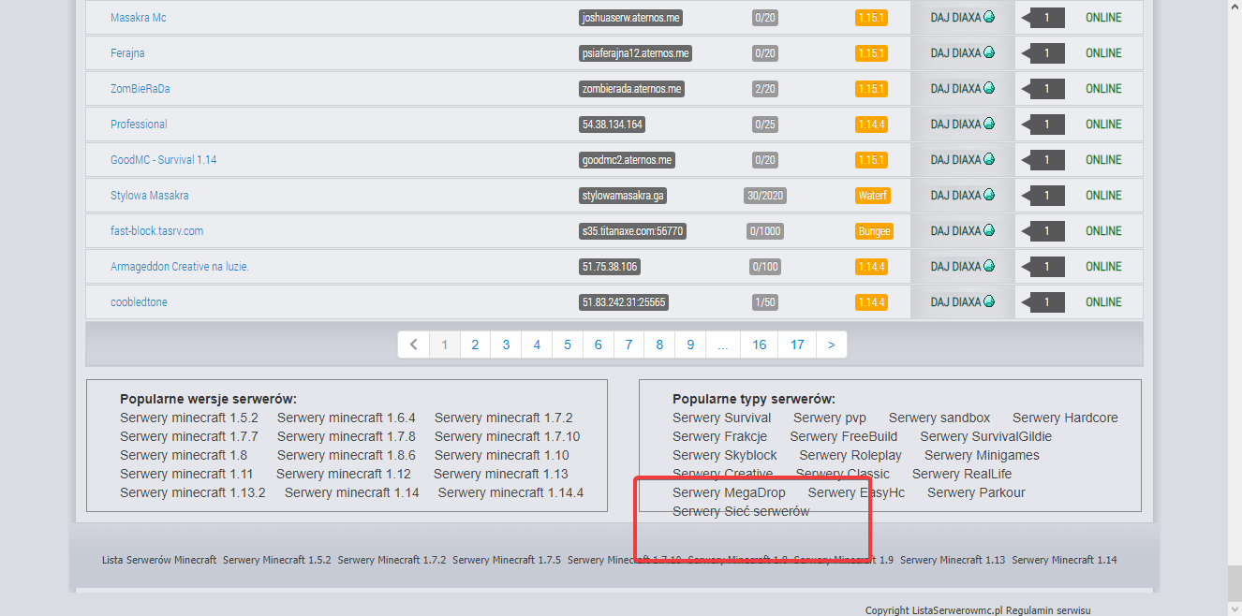Image resolution: width=1242 pixels, height=616 pixels.
Task: Open Armageddon Creative na luzie server page
Action: pos(179,267)
